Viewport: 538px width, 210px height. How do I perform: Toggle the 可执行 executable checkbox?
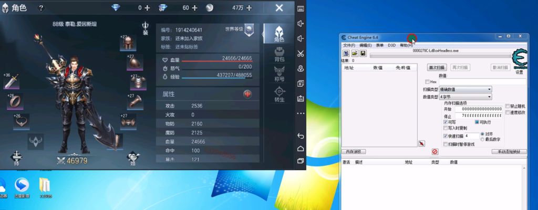[x=477, y=122]
